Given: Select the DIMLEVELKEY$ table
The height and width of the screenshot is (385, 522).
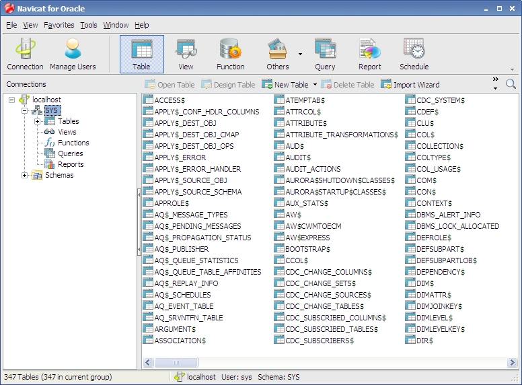Looking at the screenshot, I should coord(441,329).
